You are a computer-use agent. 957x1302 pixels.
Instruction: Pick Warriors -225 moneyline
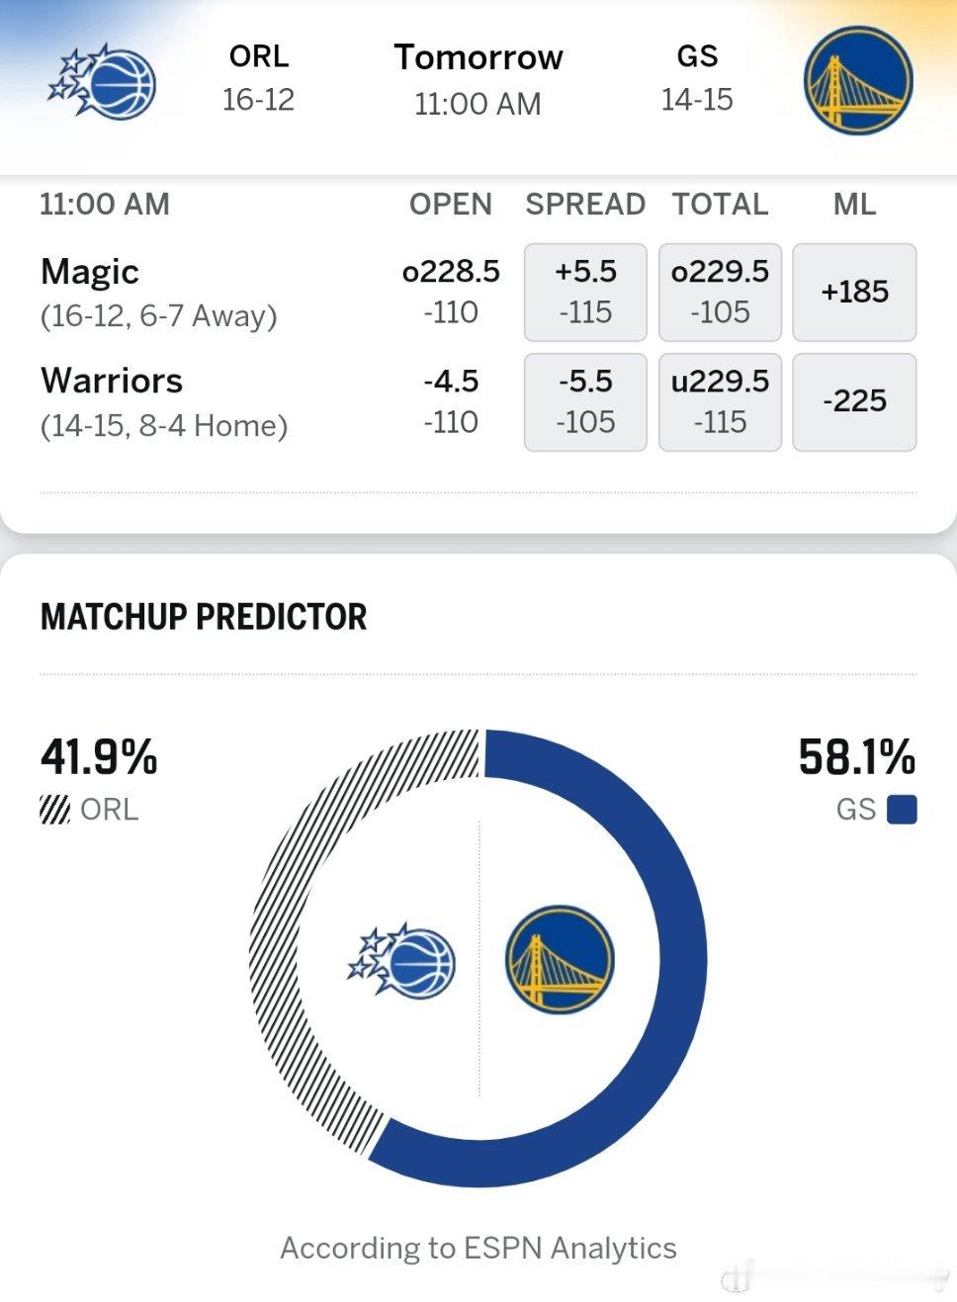(x=854, y=401)
